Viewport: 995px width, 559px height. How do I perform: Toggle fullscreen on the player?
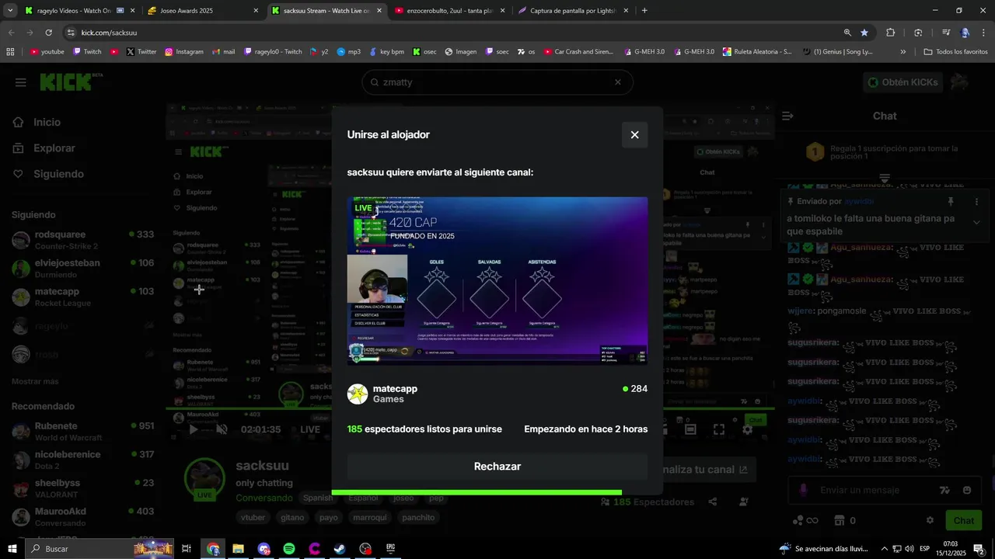(719, 429)
